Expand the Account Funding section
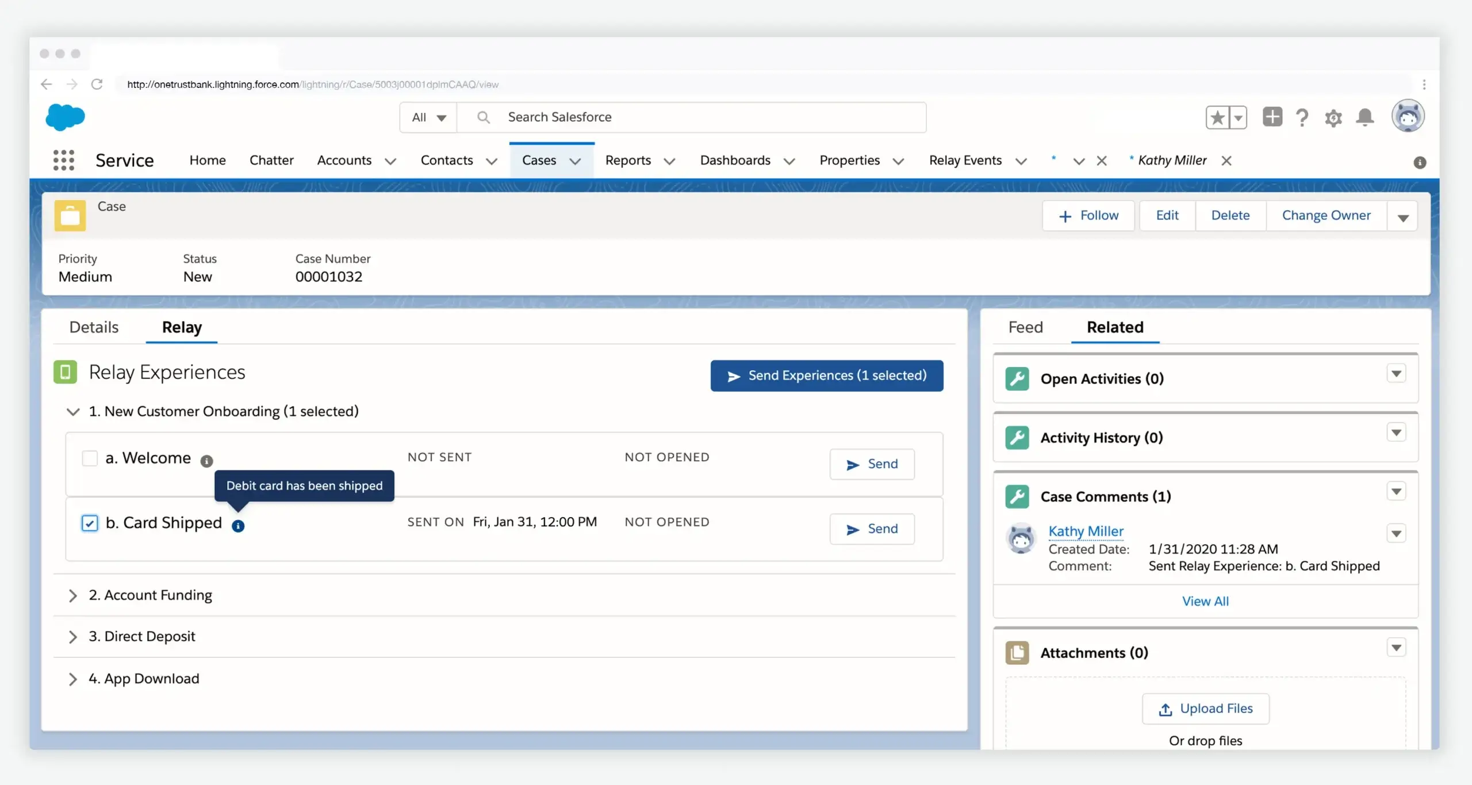Viewport: 1472px width, 785px height. 73,596
